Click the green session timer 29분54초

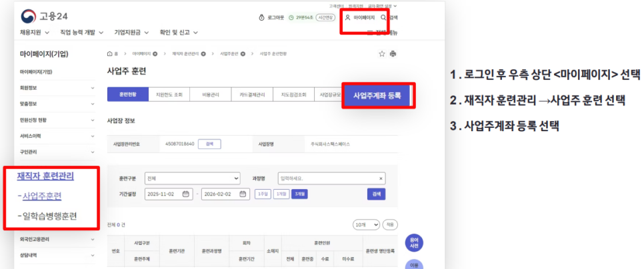[x=301, y=17]
